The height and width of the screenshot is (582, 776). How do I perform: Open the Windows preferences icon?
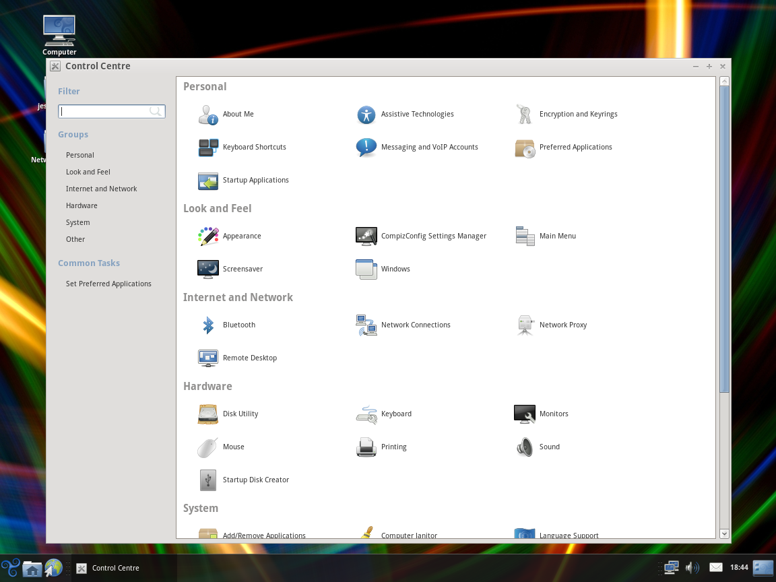(x=366, y=269)
